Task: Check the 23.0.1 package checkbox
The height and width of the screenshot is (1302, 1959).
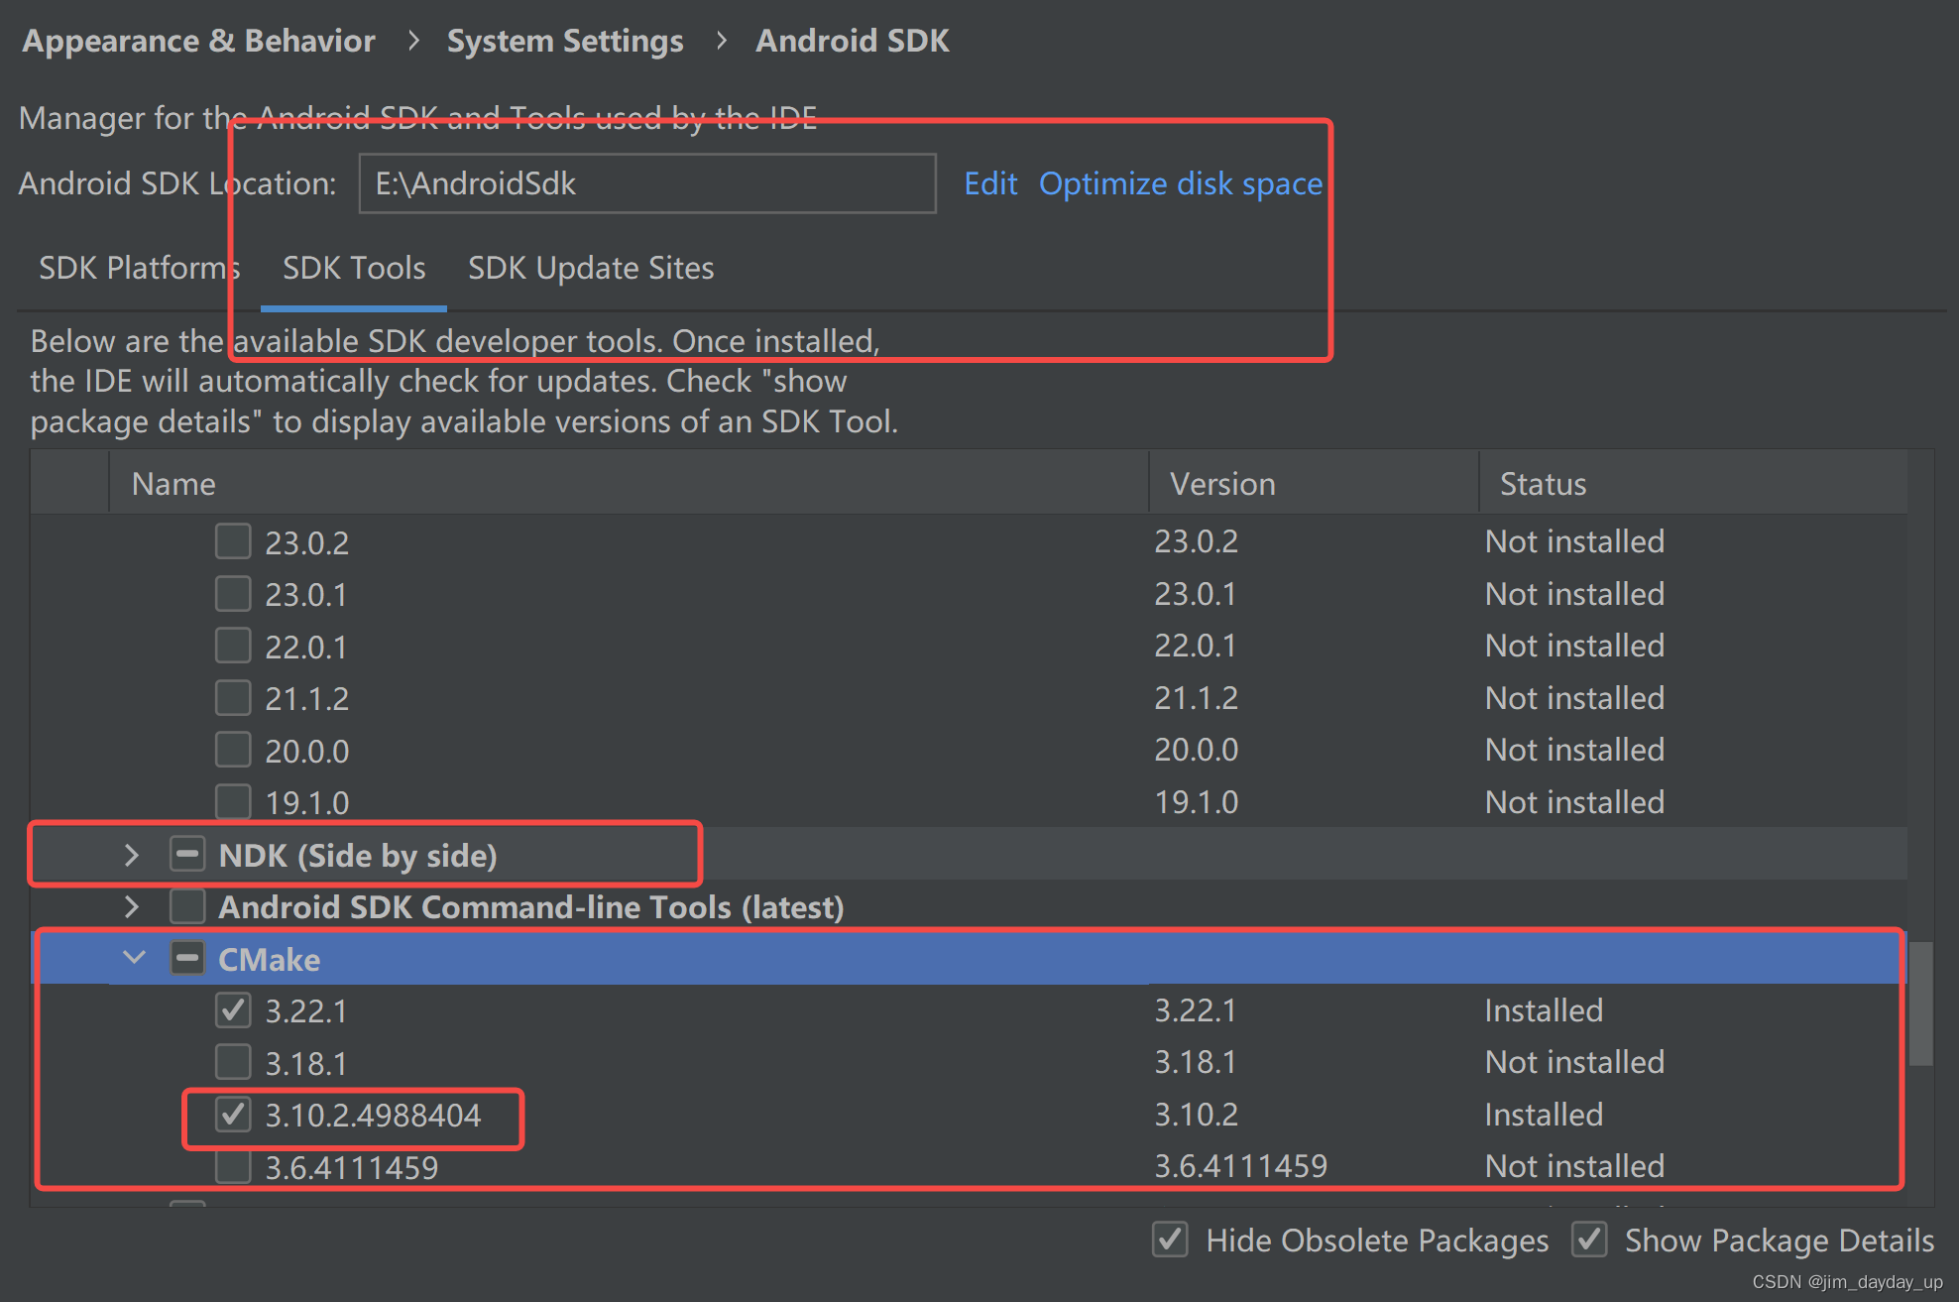Action: [233, 593]
